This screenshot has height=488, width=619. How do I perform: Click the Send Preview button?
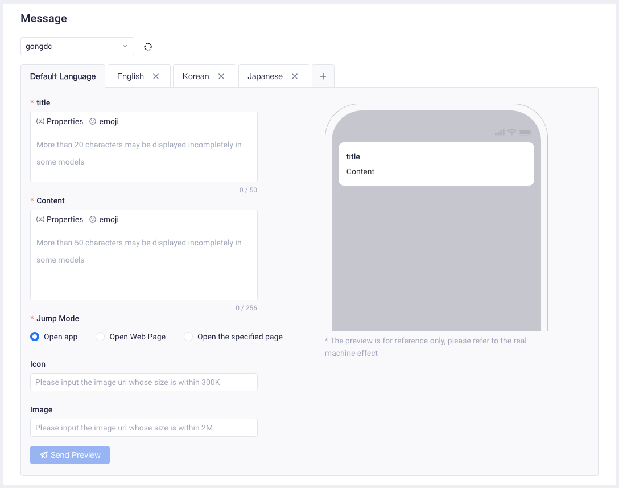[70, 455]
